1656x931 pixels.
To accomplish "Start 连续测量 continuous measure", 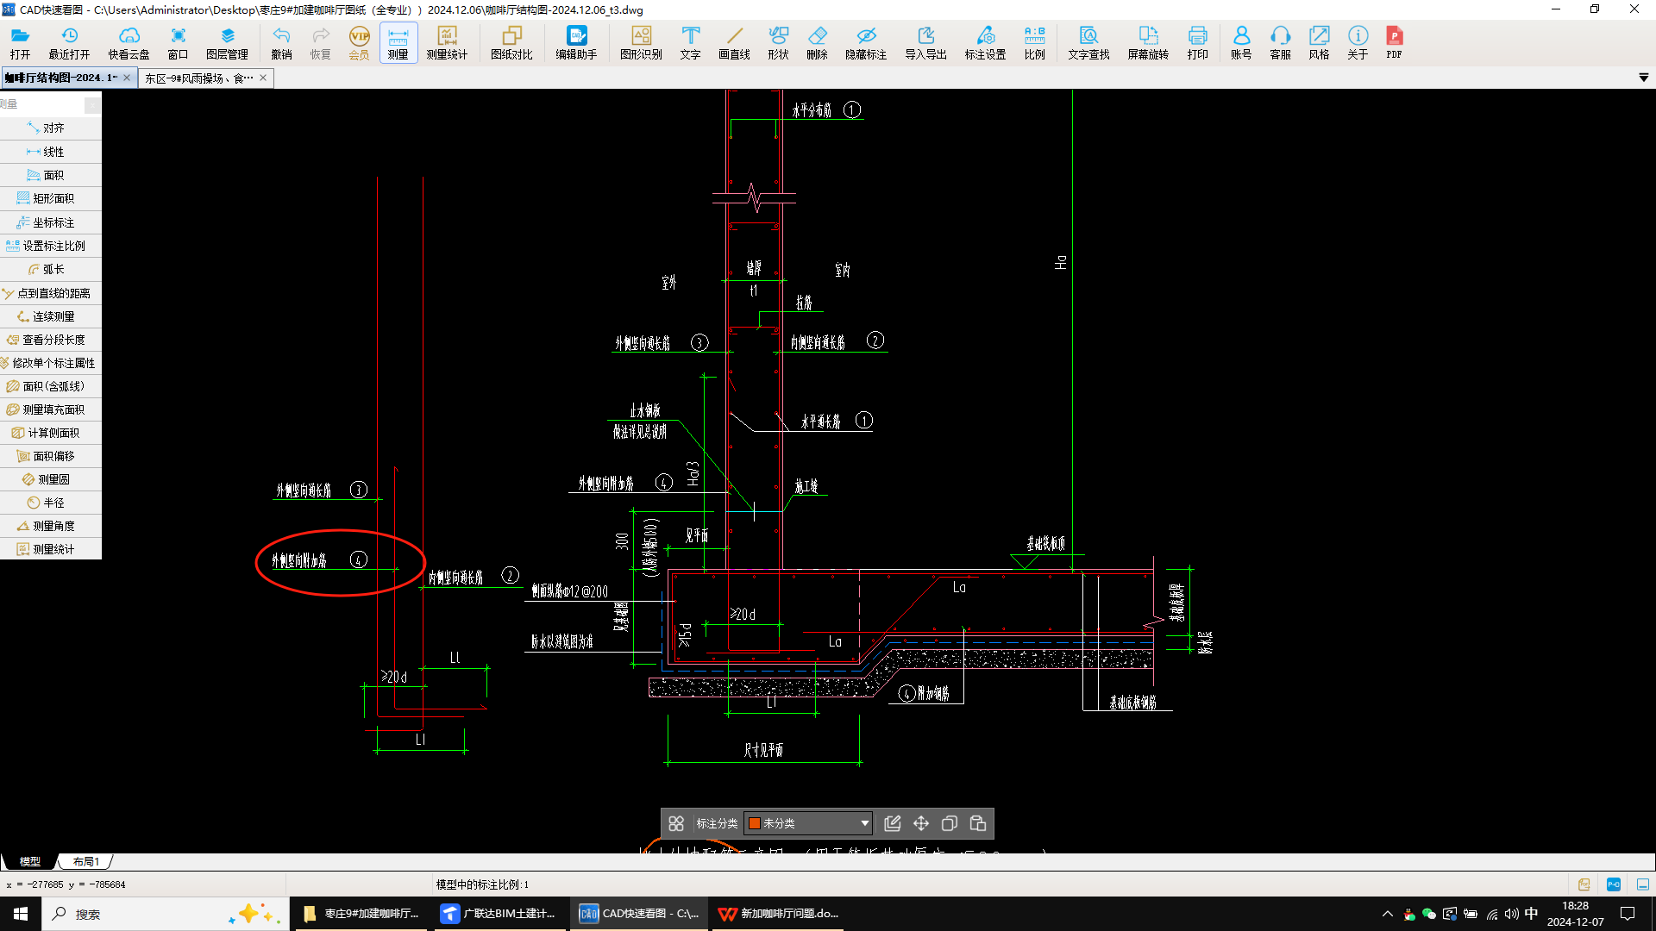I will point(51,316).
